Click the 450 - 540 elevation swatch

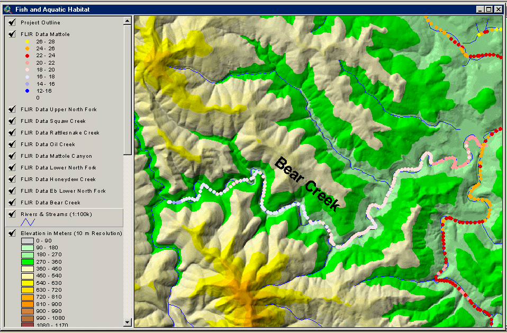click(28, 276)
